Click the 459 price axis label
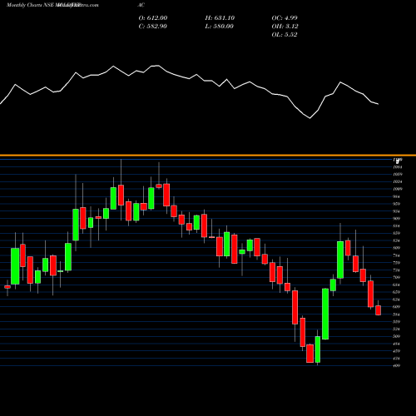 coord(397,351)
